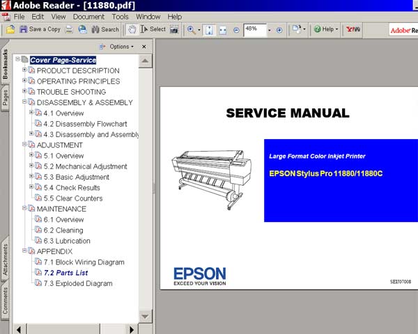This screenshot has height=334, width=418.
Task: Expand the TROUBLE SHOOTING bookmark
Action: [x=24, y=91]
